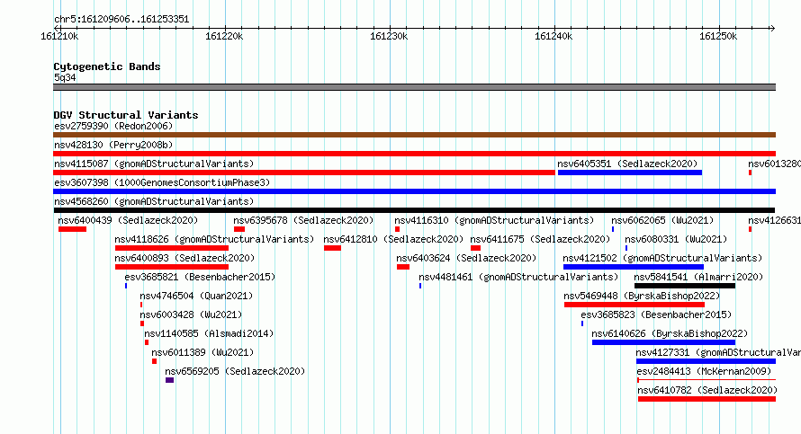
Task: Click the 161220k ruler position
Action: (225, 36)
